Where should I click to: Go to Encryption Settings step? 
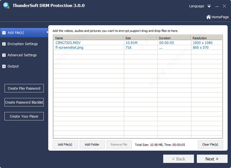click(22, 44)
